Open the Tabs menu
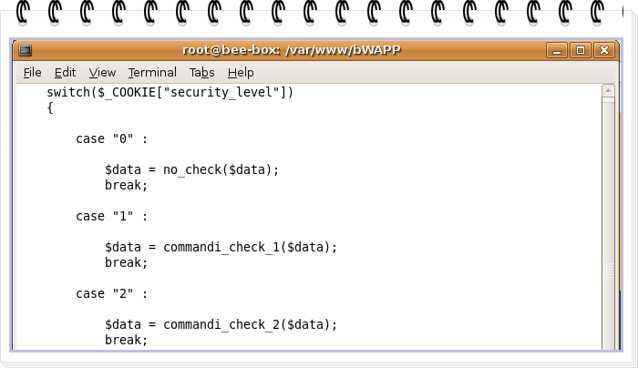Image resolution: width=638 pixels, height=368 pixels. coord(201,72)
